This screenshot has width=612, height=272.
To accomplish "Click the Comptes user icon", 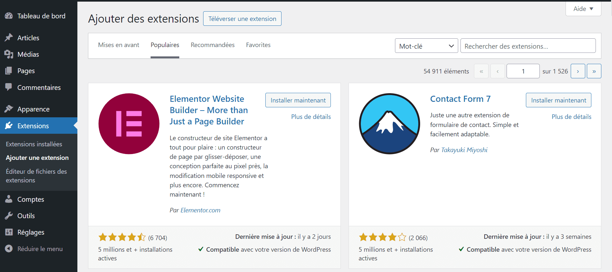I will point(9,199).
